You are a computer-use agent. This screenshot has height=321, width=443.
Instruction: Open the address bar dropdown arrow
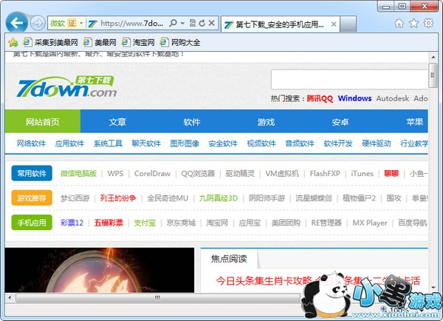click(x=182, y=23)
